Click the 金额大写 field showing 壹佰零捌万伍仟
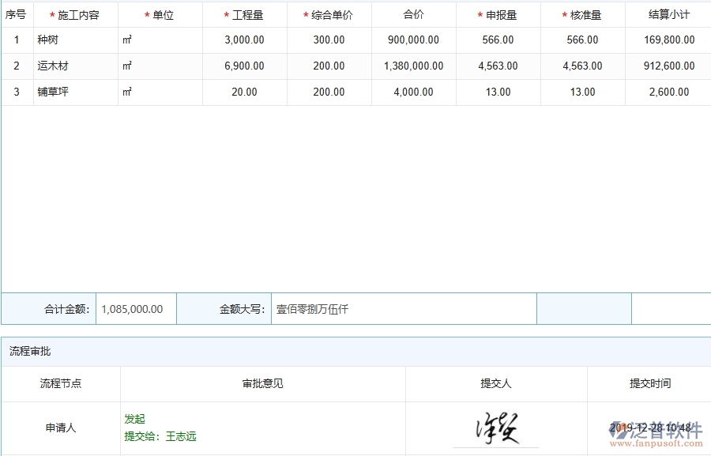This screenshot has height=456, width=711. tap(403, 308)
